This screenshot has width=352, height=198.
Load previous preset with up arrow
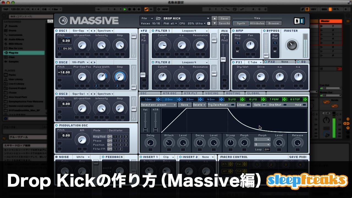[215, 18]
